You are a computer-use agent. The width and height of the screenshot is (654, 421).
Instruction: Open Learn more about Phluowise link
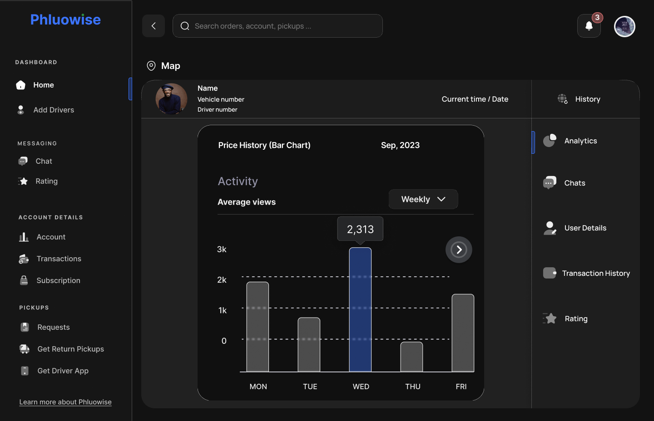point(65,402)
